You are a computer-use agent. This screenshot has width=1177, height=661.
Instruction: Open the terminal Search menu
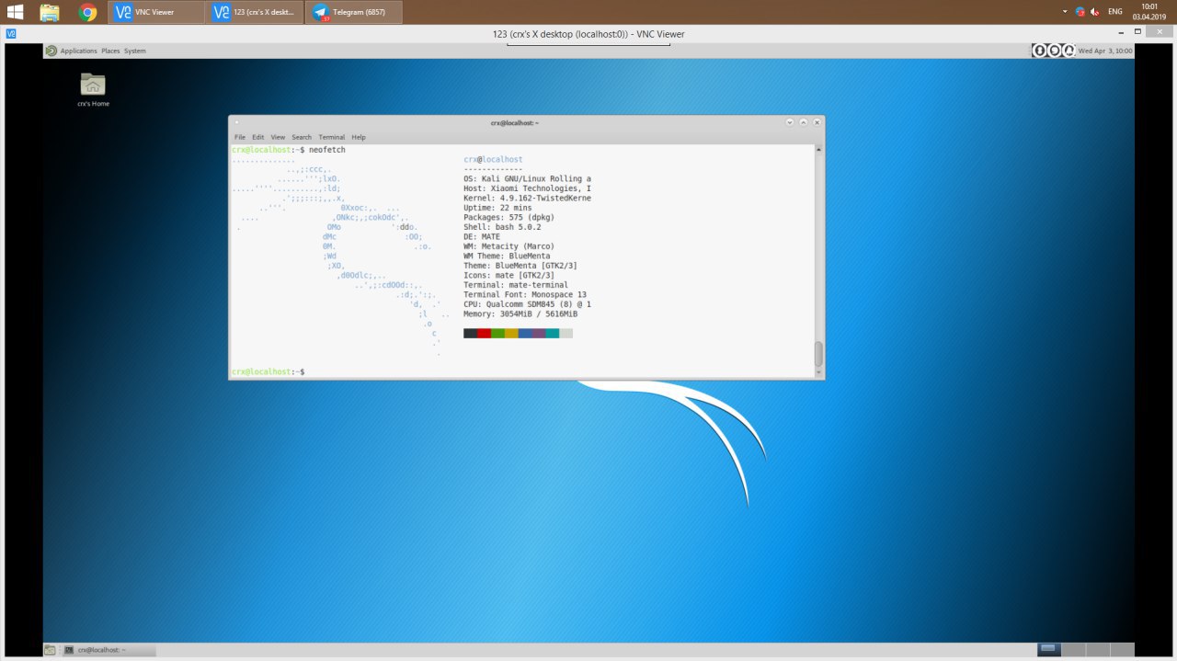[302, 137]
